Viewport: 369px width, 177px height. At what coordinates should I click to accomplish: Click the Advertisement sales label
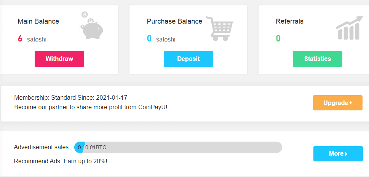click(x=42, y=147)
